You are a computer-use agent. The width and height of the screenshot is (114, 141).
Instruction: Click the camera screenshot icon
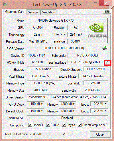tap(107, 12)
